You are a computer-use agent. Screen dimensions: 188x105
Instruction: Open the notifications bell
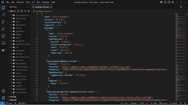pyautogui.click(x=185, y=103)
